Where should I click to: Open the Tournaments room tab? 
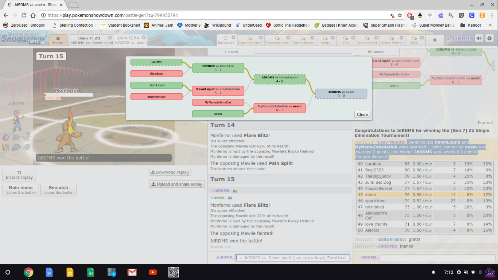[x=277, y=40]
